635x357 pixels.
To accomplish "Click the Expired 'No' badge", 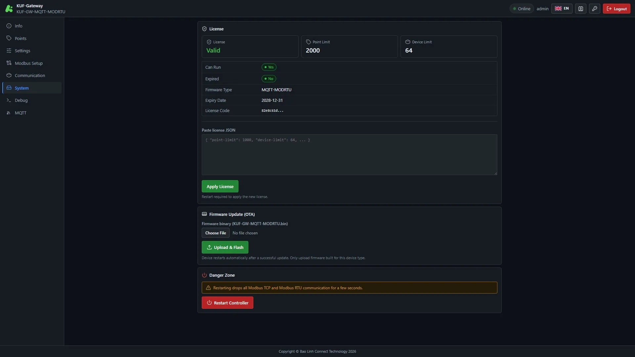I will (269, 79).
